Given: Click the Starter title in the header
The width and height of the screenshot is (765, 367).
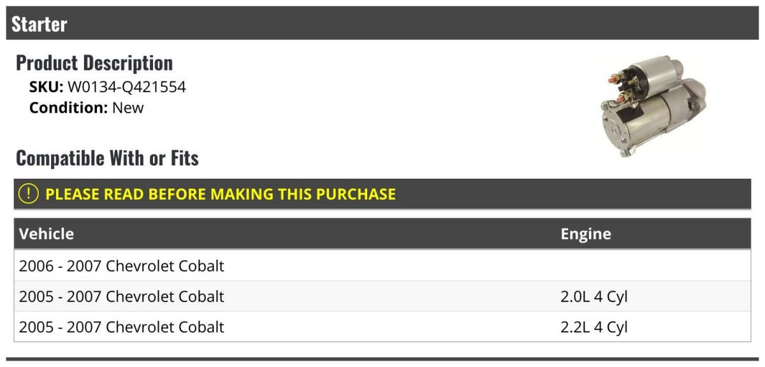Looking at the screenshot, I should pyautogui.click(x=40, y=24).
